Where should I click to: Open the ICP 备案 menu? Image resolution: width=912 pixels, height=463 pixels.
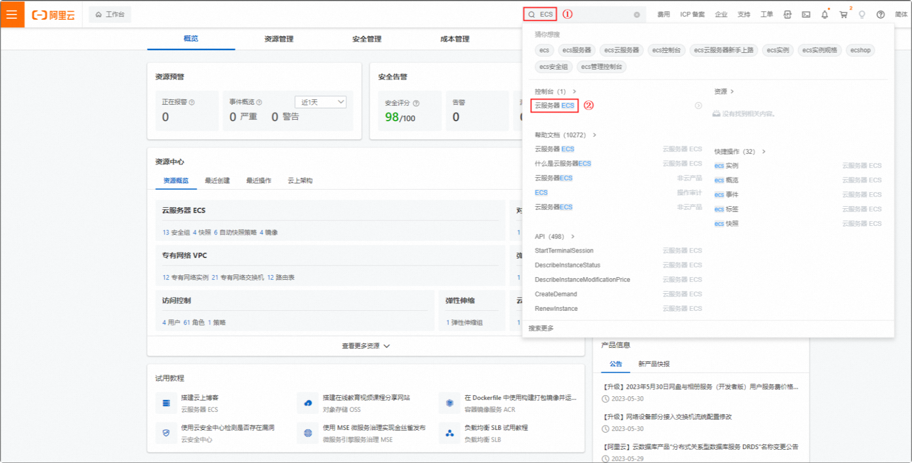(692, 14)
